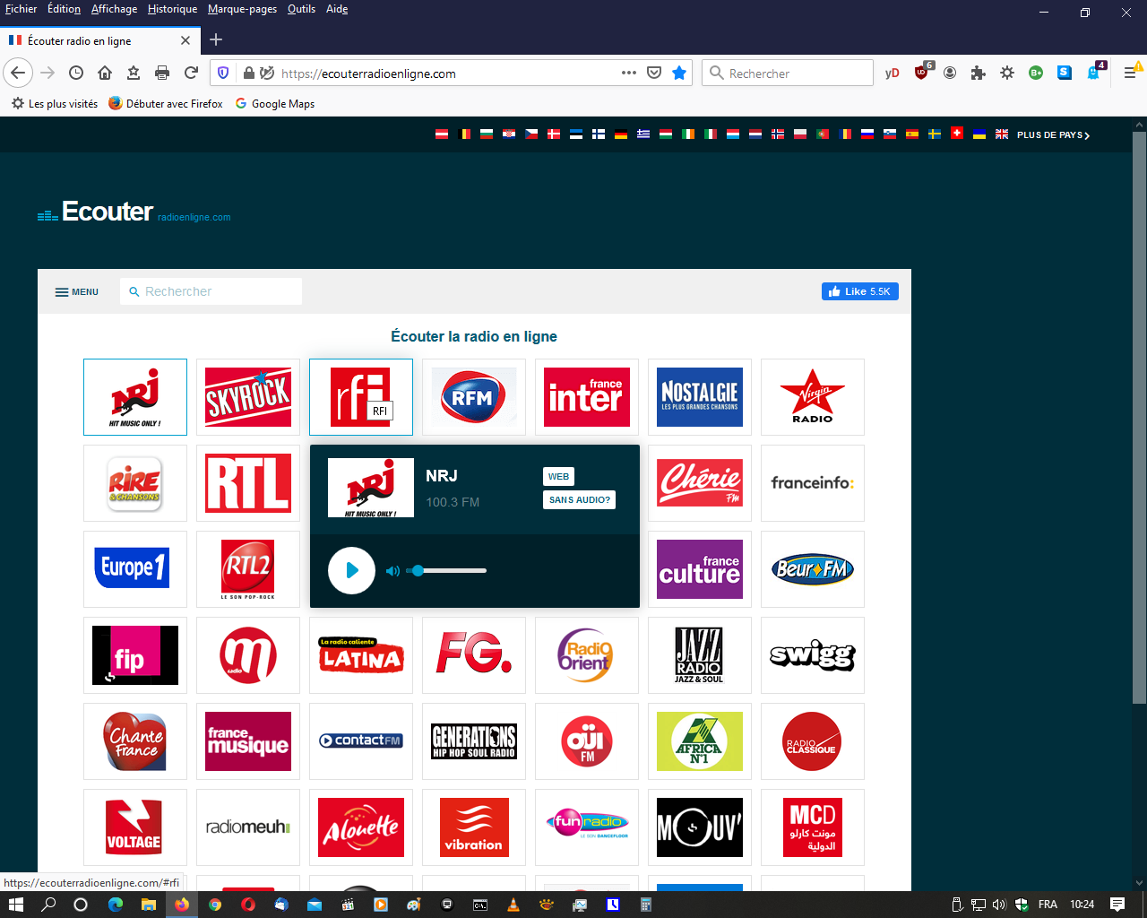Image resolution: width=1147 pixels, height=918 pixels.
Task: Open the Windows notification center
Action: pyautogui.click(x=1117, y=905)
